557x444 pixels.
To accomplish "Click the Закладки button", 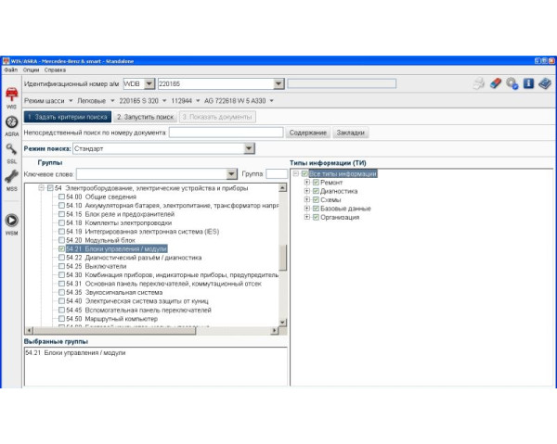I will pyautogui.click(x=350, y=133).
